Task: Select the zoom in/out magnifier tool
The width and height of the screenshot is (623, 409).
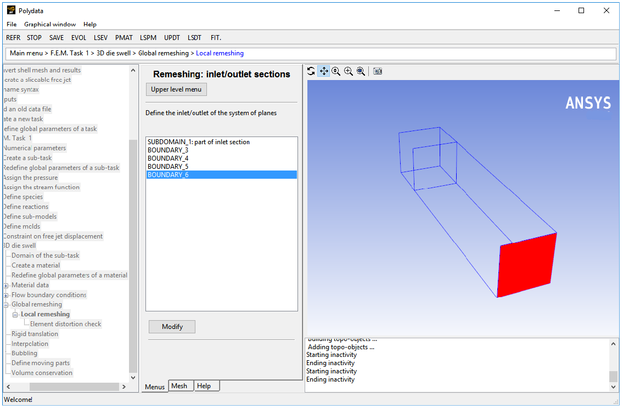Action: click(336, 71)
